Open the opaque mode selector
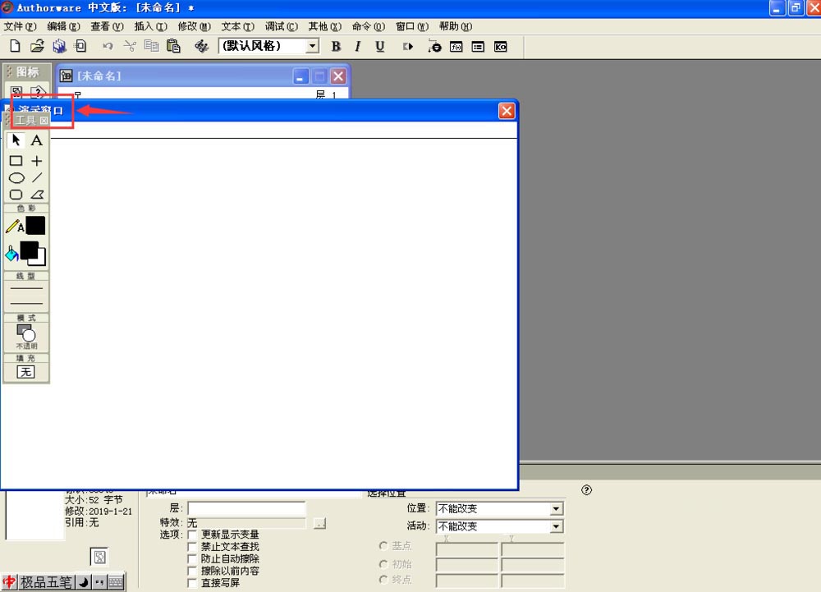 pos(26,337)
